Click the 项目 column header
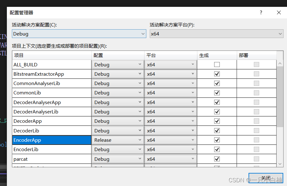This screenshot has height=186, width=287. point(52,55)
